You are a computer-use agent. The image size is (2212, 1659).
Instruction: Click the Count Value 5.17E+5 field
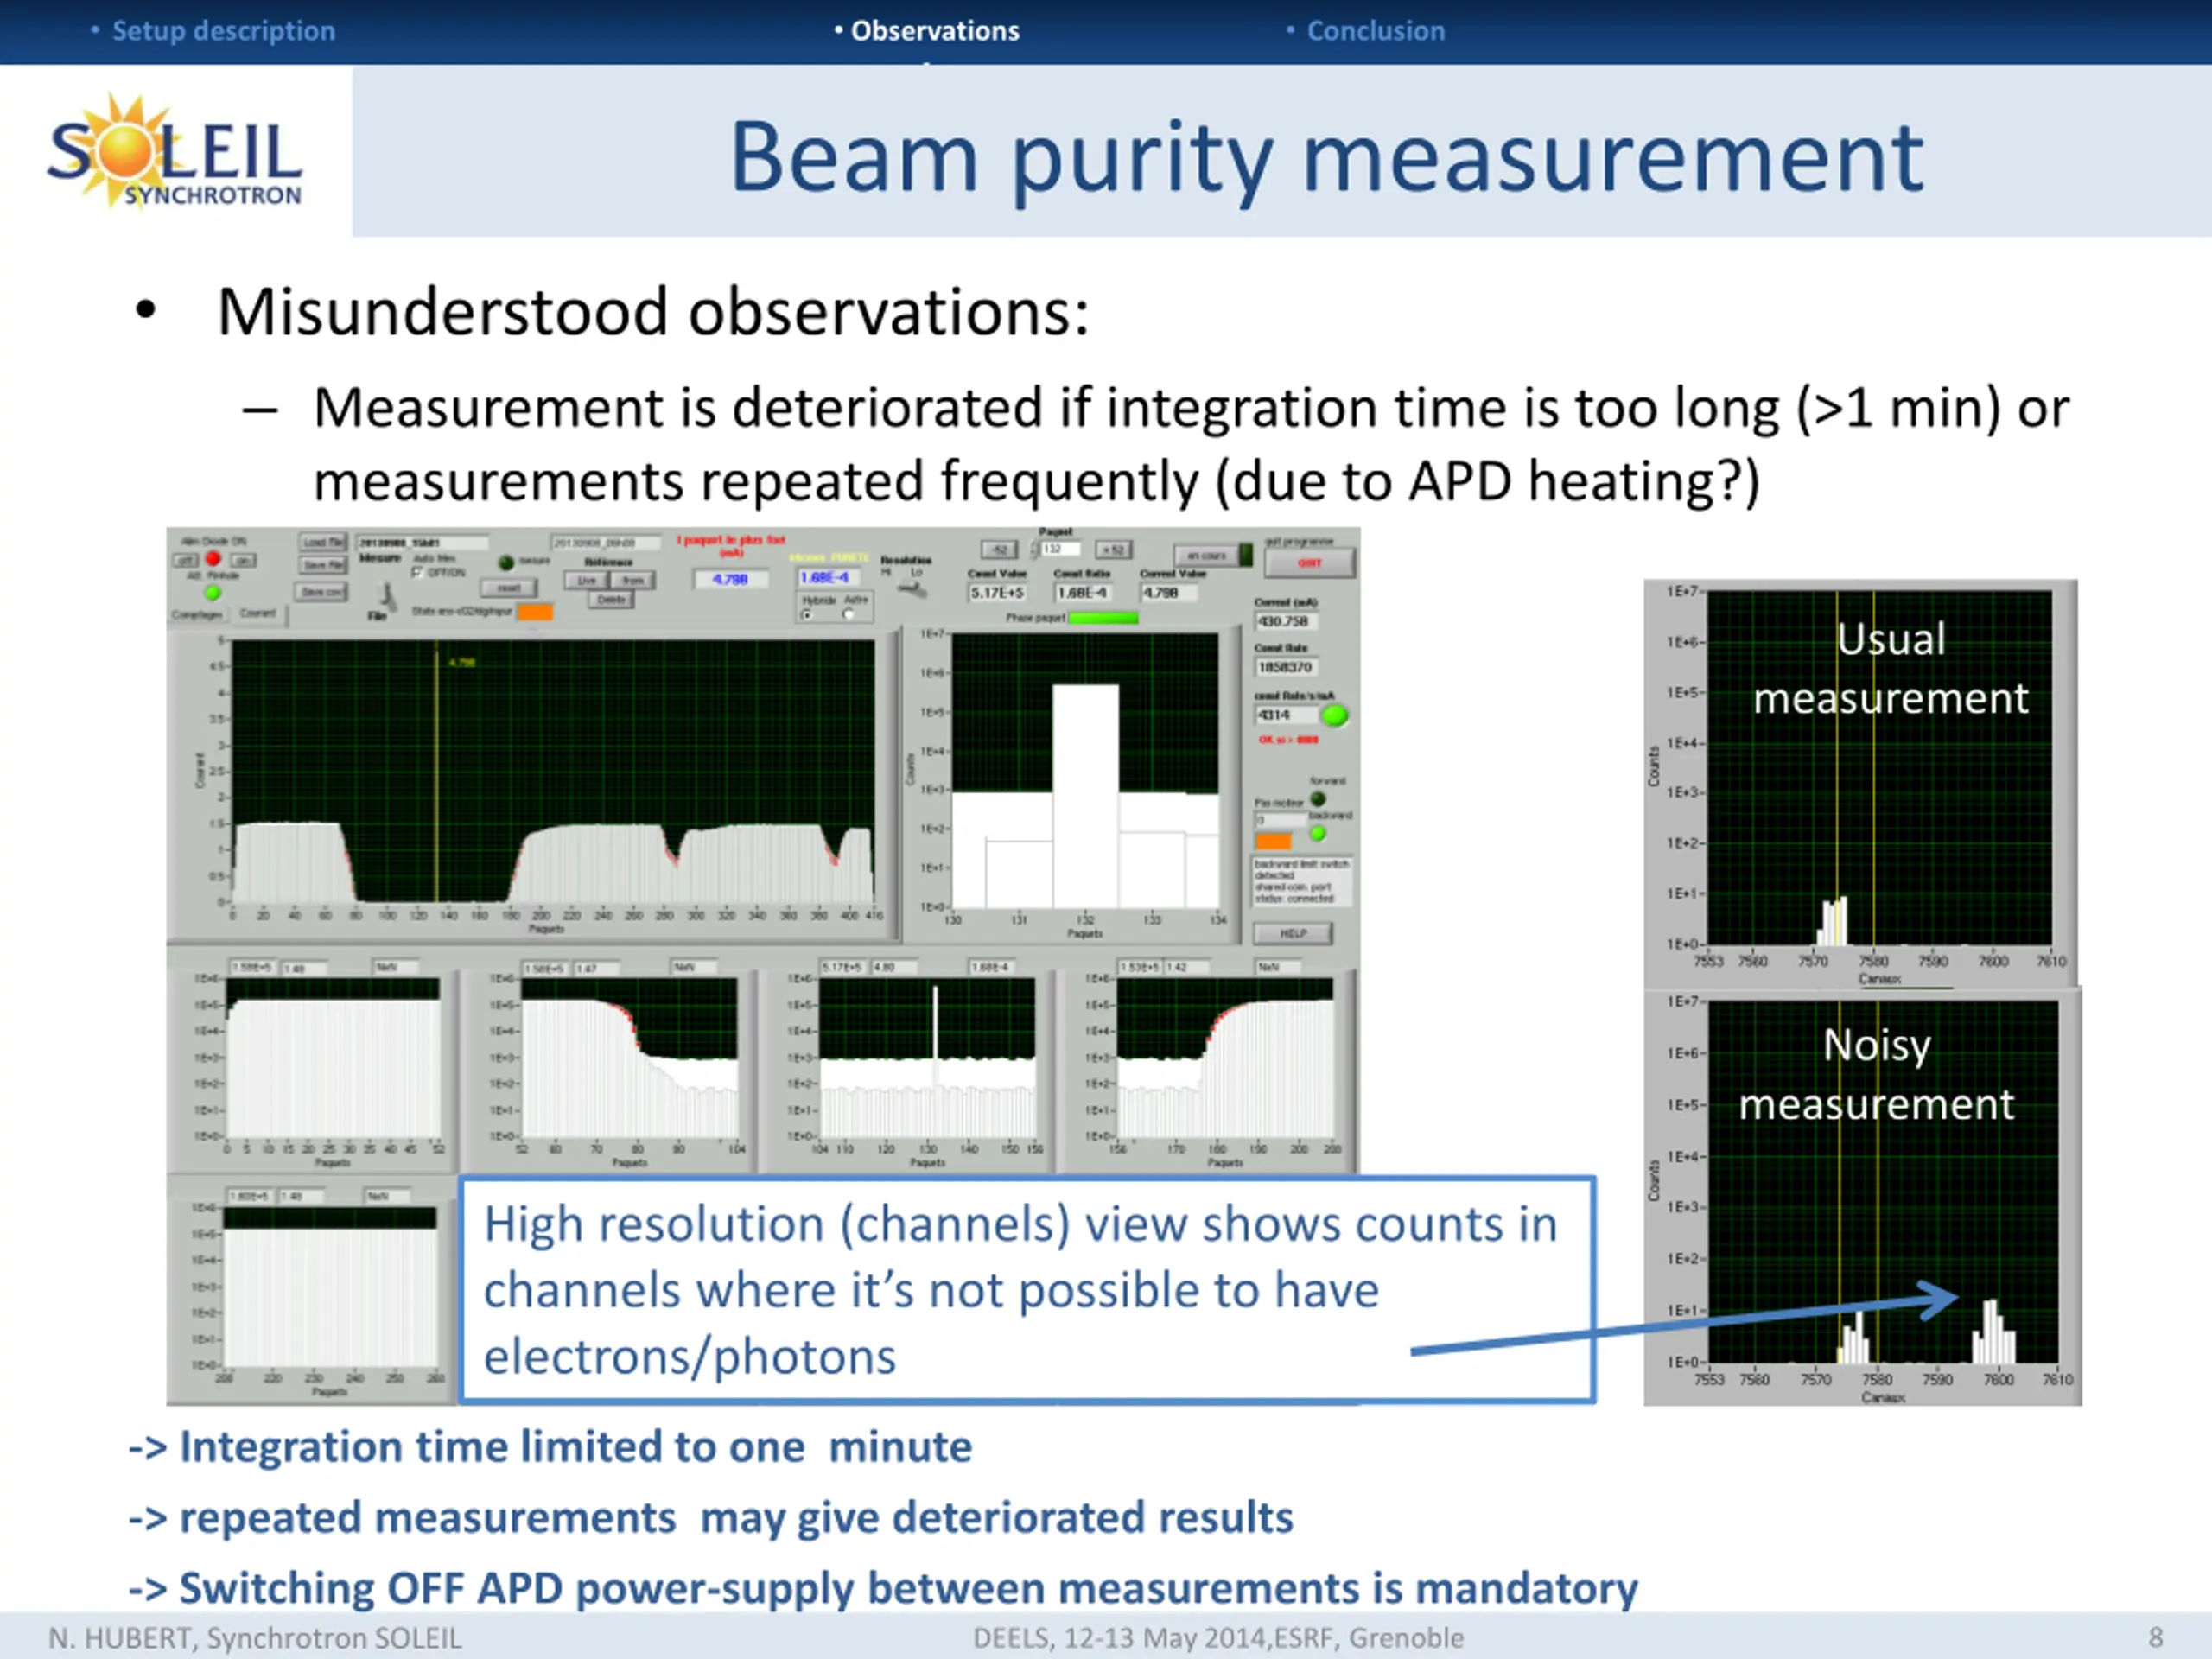point(997,593)
